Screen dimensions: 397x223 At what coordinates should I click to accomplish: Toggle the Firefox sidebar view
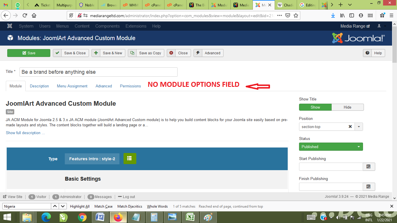[352, 15]
